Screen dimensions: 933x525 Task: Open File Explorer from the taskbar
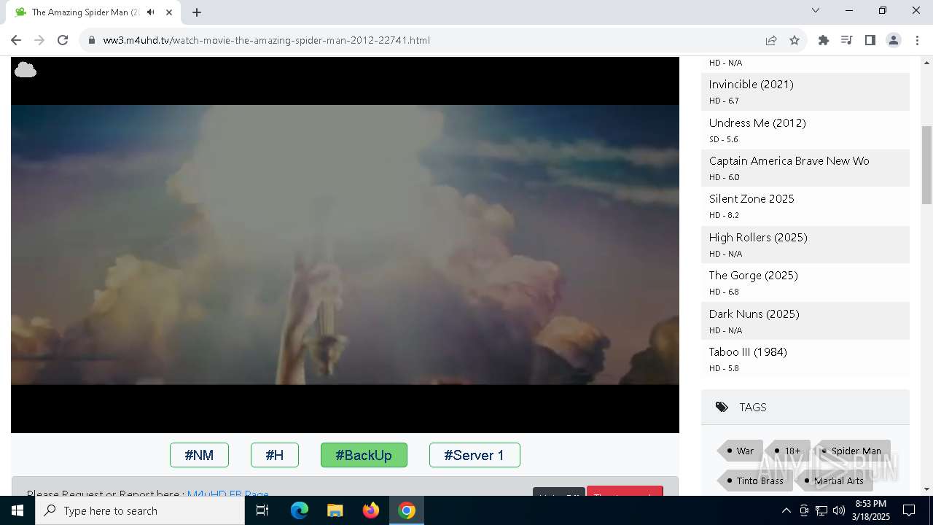(x=335, y=510)
